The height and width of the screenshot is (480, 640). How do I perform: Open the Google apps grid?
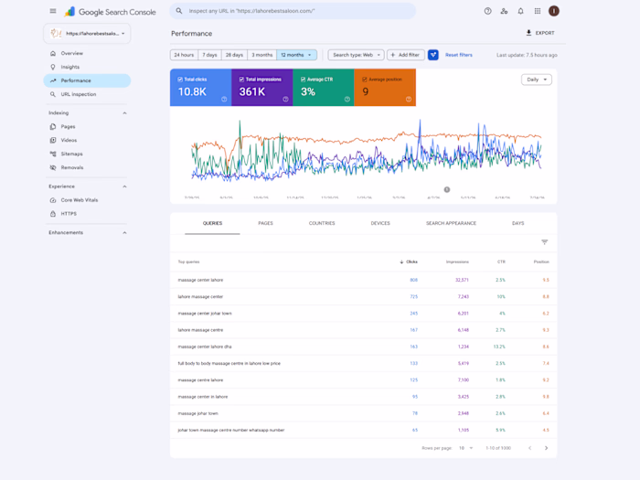pos(538,11)
